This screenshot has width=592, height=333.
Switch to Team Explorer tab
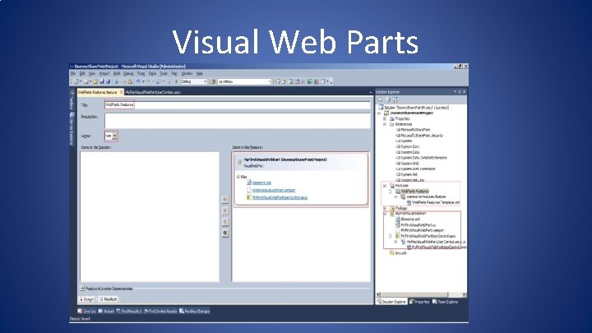(x=445, y=302)
